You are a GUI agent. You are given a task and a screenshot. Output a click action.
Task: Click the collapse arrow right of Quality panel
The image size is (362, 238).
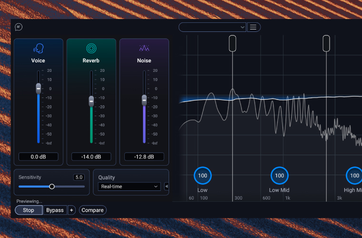[x=166, y=187]
